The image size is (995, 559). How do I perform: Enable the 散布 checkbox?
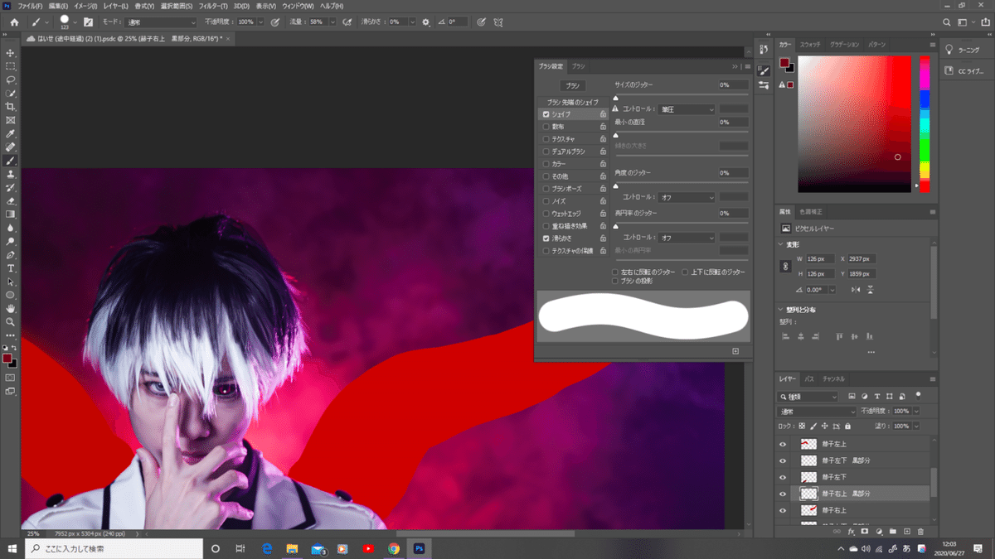pos(546,127)
